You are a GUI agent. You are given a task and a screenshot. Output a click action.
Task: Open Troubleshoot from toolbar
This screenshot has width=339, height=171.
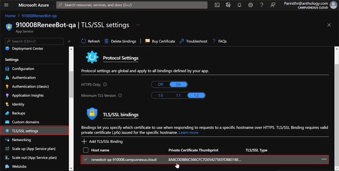point(193,41)
